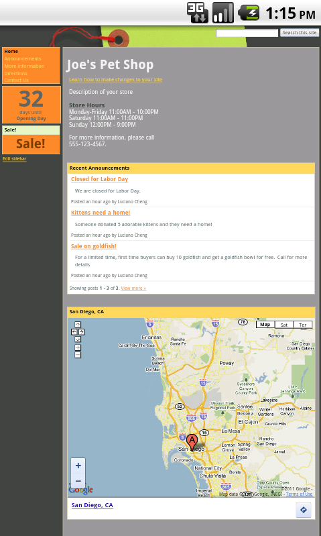Click the Store Hours heading
321x536 pixels.
[86, 105]
